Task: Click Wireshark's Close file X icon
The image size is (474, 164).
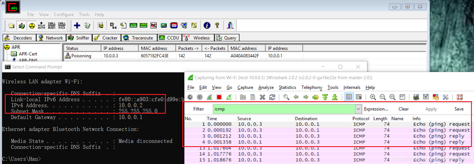Action: point(262,97)
